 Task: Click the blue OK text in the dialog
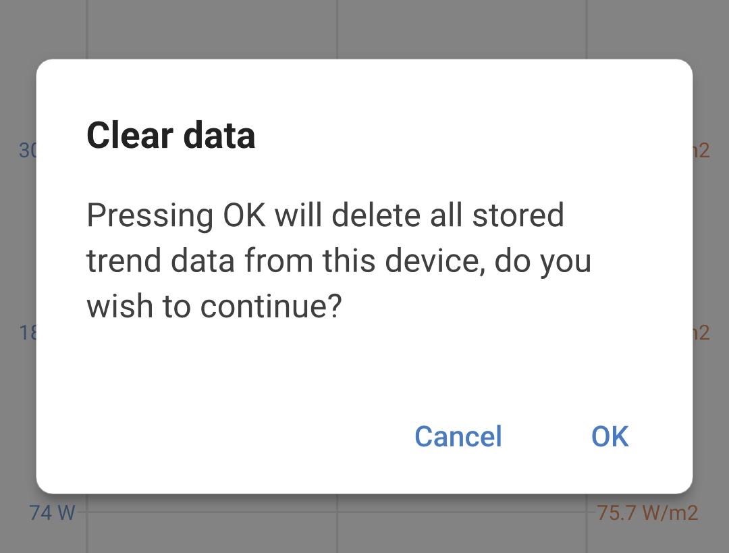point(610,436)
